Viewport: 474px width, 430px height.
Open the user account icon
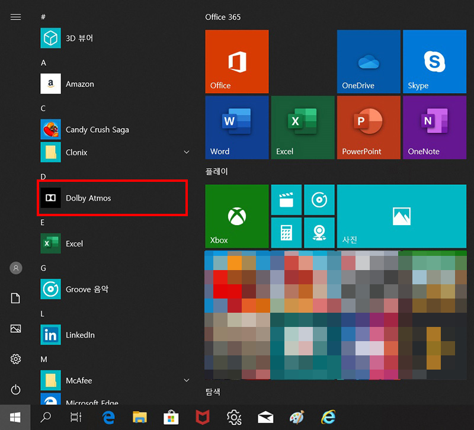pos(16,268)
